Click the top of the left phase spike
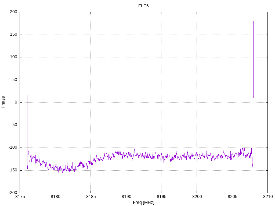This screenshot has width=275, height=206. [27, 21]
